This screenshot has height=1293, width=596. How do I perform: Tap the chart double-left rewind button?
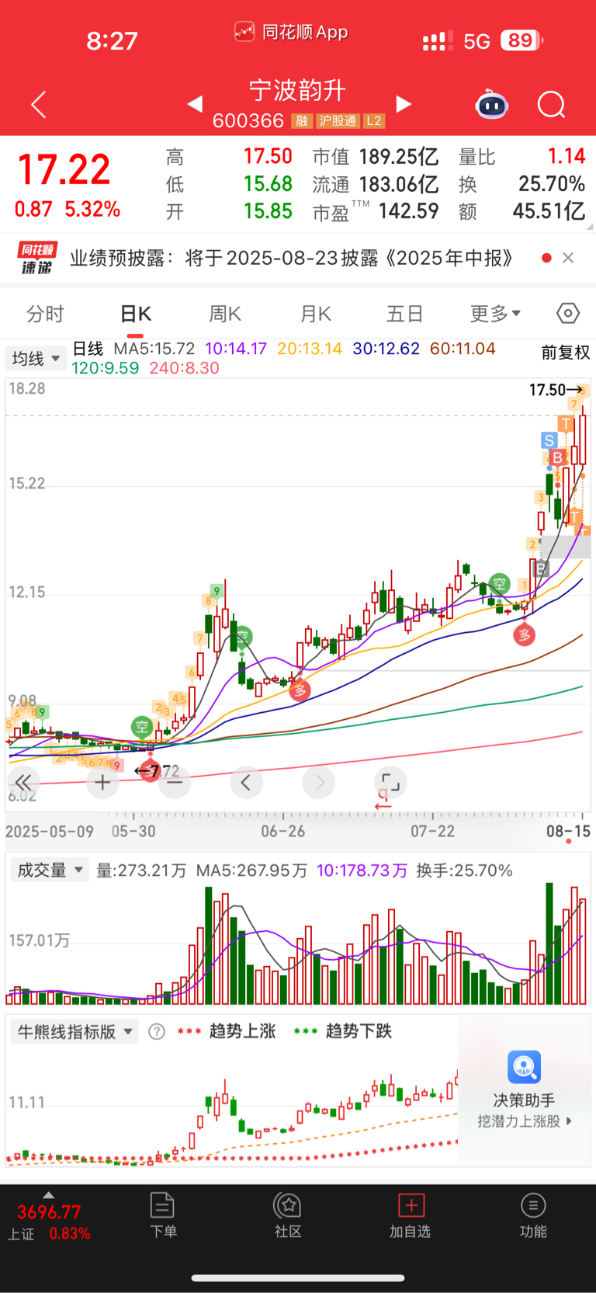click(23, 782)
